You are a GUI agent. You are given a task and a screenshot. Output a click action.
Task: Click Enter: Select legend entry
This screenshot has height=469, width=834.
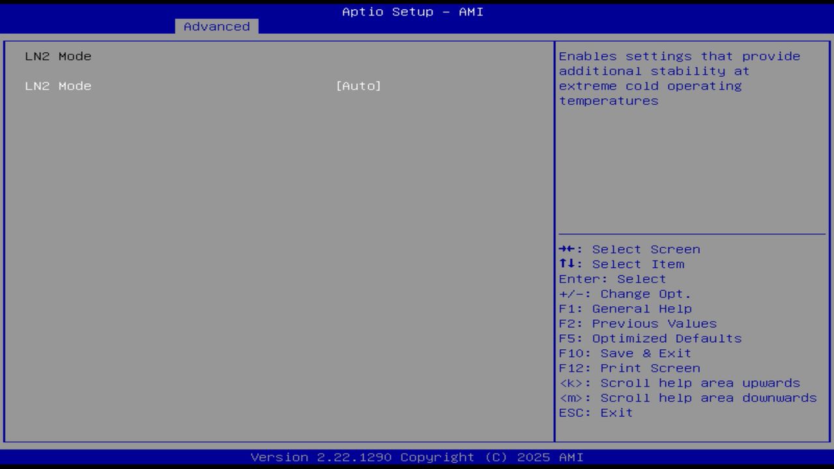[x=612, y=279]
